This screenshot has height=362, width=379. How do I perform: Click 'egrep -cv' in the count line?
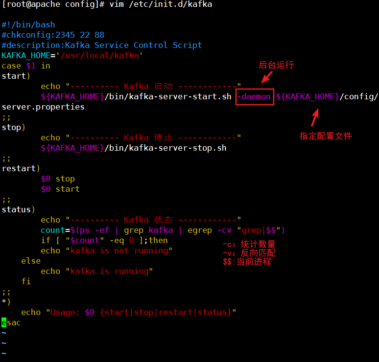(209, 230)
